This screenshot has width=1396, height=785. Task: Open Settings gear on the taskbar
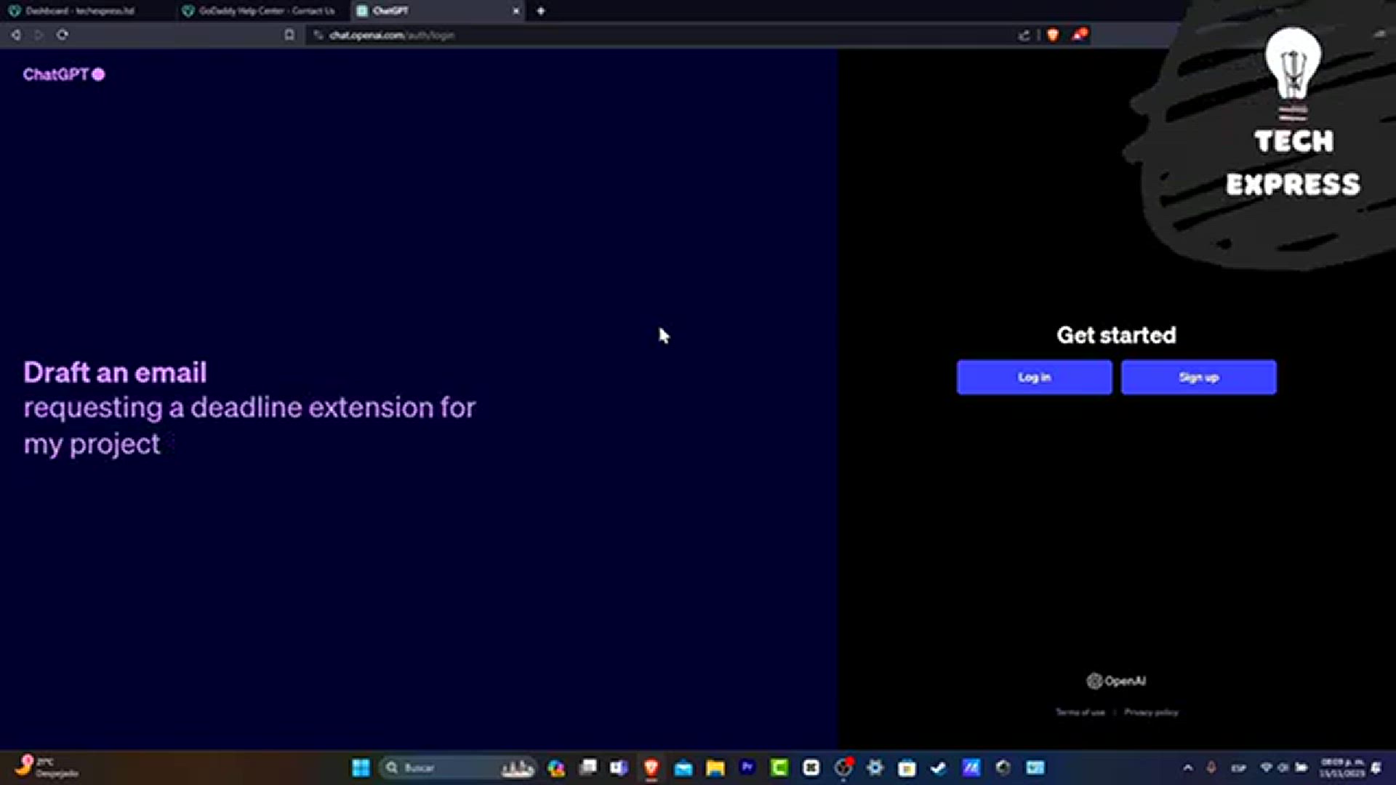(875, 768)
